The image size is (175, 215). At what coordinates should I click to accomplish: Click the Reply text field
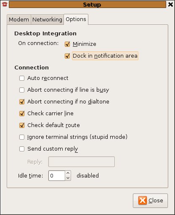82,162
